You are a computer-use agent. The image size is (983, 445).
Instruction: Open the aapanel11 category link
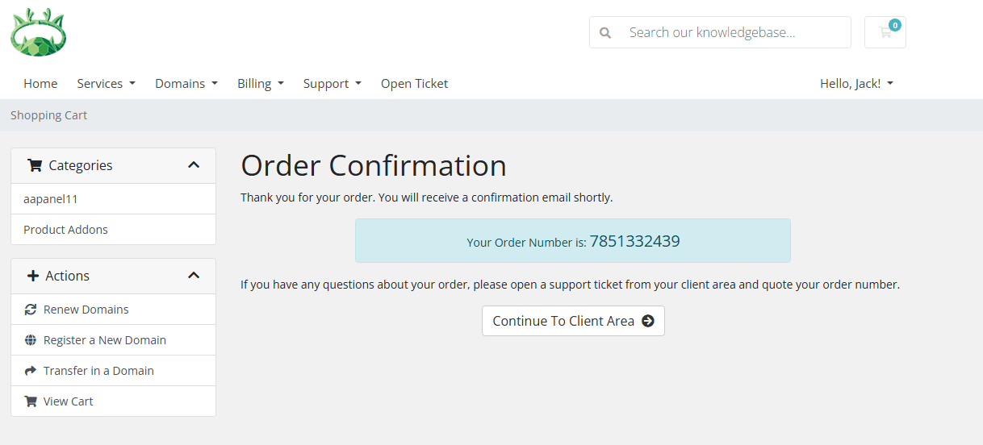click(51, 199)
